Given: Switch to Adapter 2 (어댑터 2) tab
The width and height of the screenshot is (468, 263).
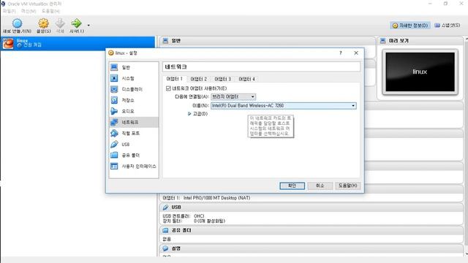Looking at the screenshot, I should (x=199, y=79).
